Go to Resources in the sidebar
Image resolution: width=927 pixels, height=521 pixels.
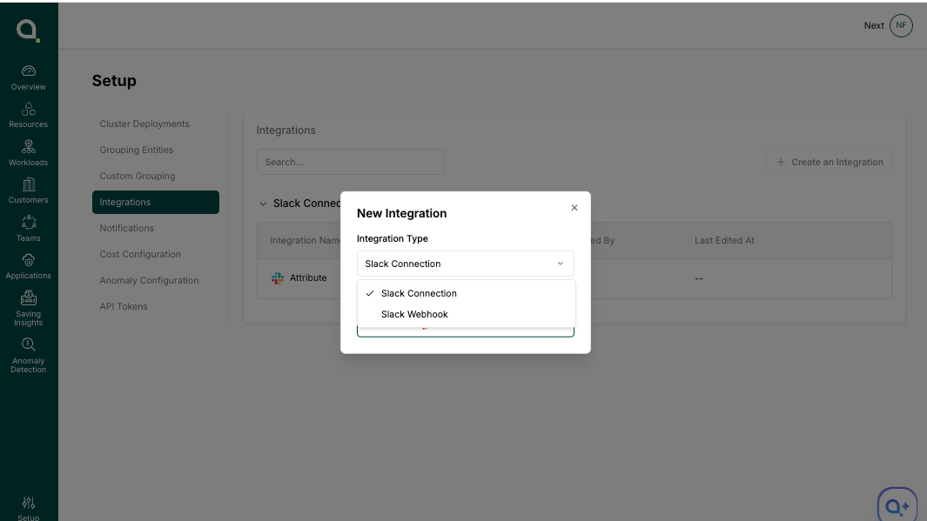click(29, 115)
